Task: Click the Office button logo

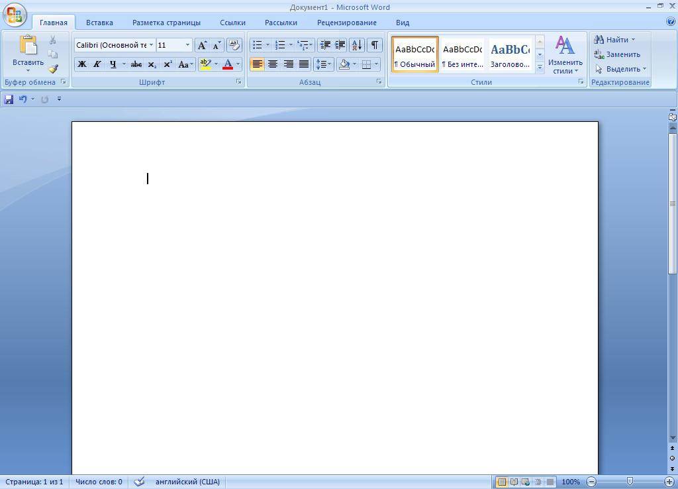Action: pos(15,16)
